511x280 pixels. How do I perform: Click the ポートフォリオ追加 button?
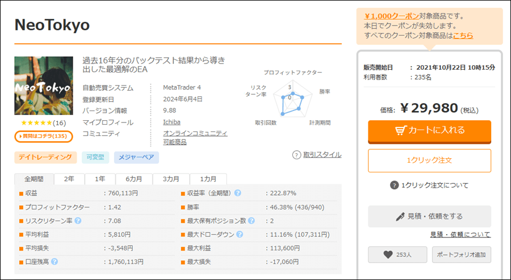[x=462, y=254]
